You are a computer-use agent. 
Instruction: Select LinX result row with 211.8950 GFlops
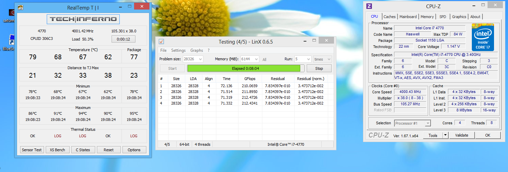(x=246, y=92)
